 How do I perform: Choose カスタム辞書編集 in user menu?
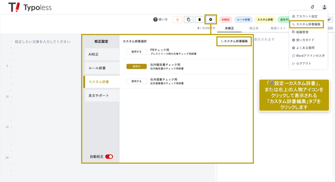click(306, 24)
